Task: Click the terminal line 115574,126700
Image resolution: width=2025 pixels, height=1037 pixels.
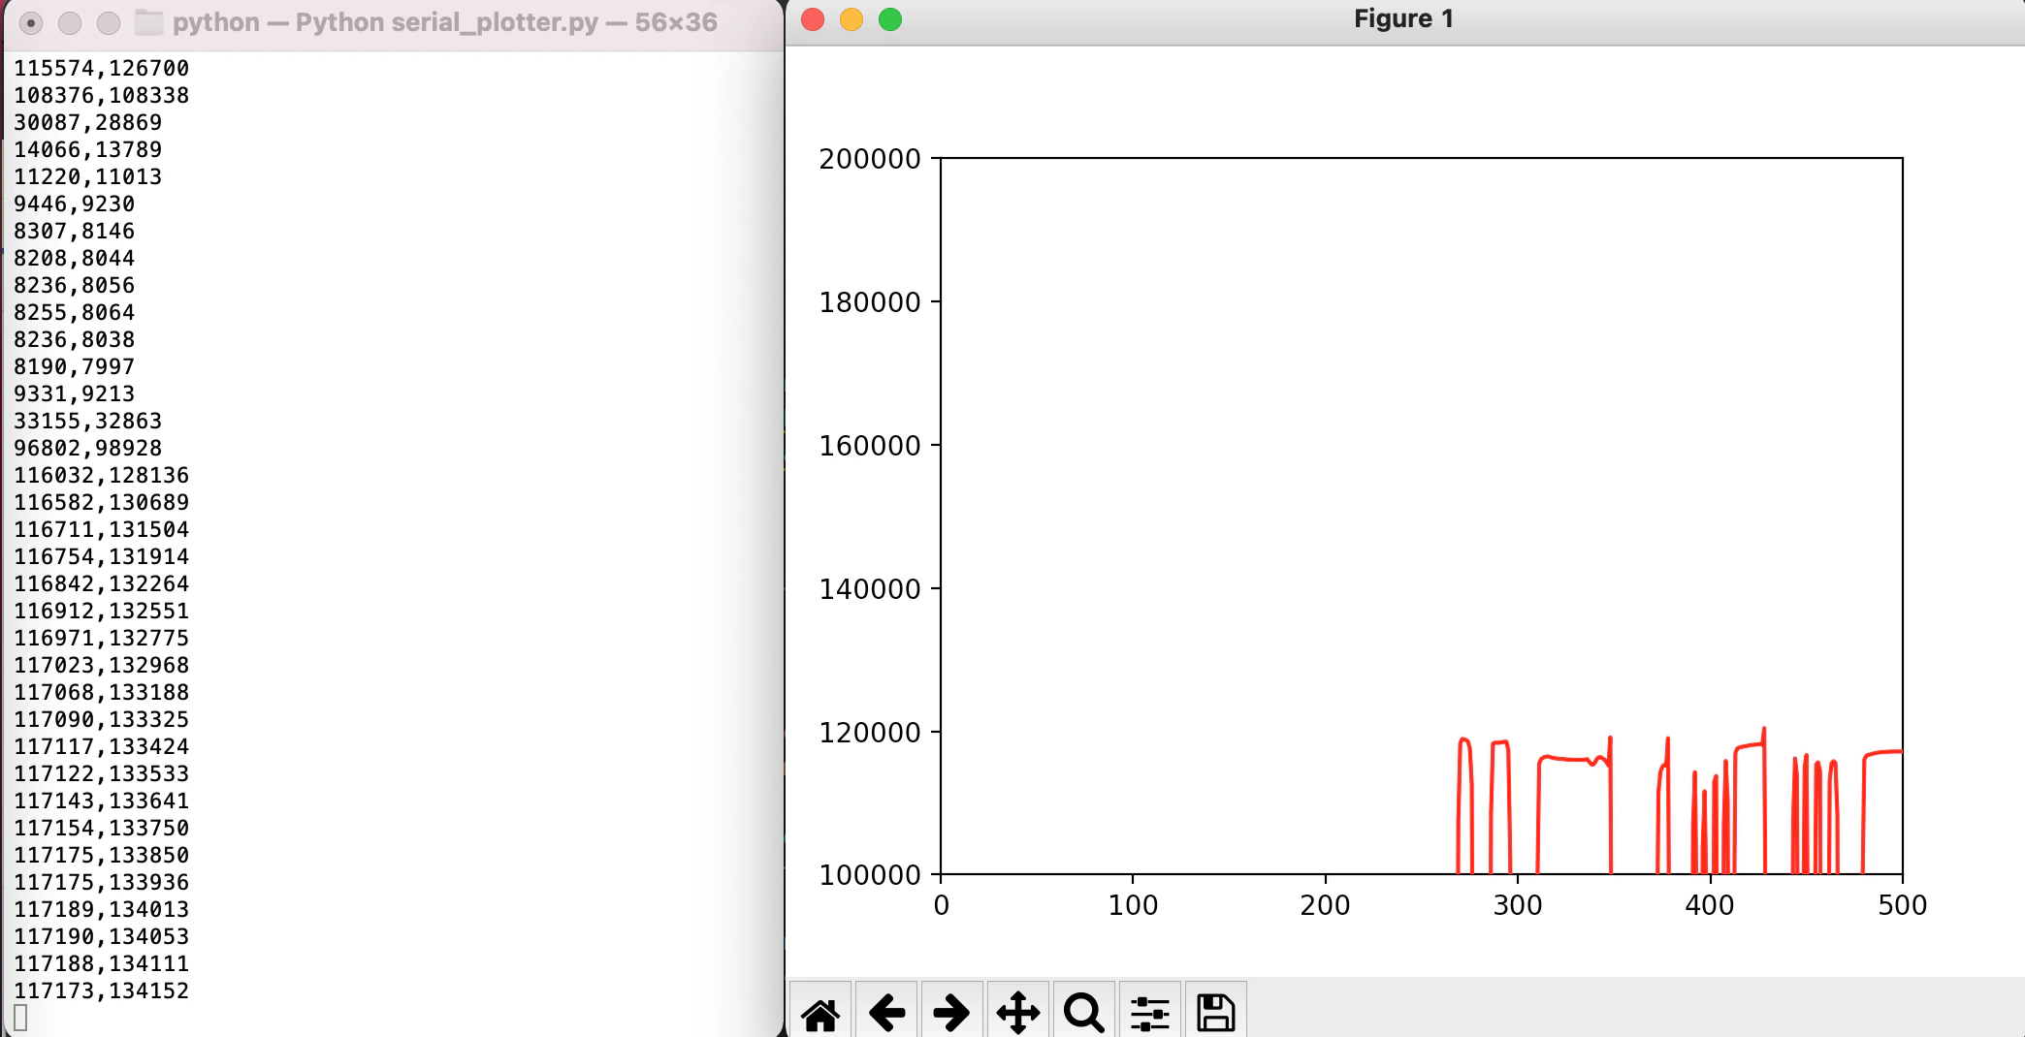Action: pyautogui.click(x=101, y=68)
